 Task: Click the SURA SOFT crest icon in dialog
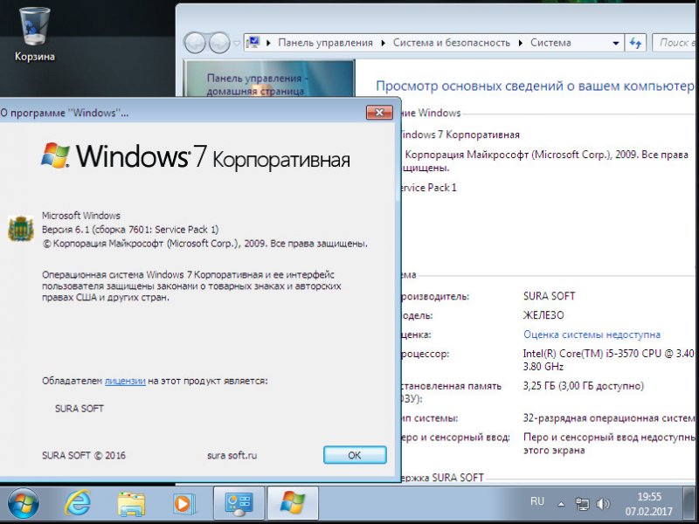[x=20, y=229]
